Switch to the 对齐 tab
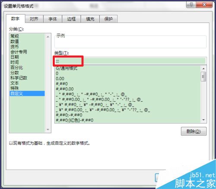The width and height of the screenshot is (216, 189). click(x=34, y=19)
